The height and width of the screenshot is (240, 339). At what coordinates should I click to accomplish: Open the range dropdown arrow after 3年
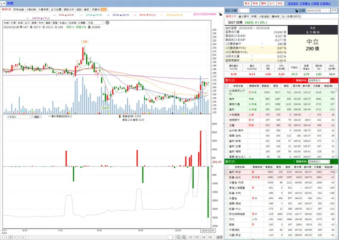(215, 237)
